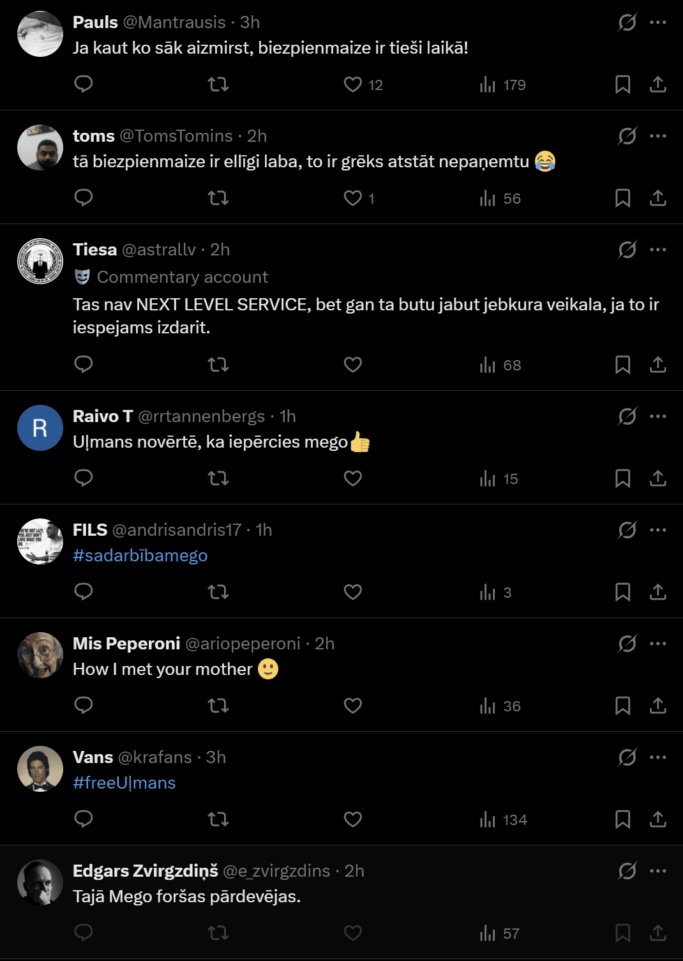Viewport: 683px width, 961px height.
Task: Repost the tweet by toms
Action: (x=218, y=198)
